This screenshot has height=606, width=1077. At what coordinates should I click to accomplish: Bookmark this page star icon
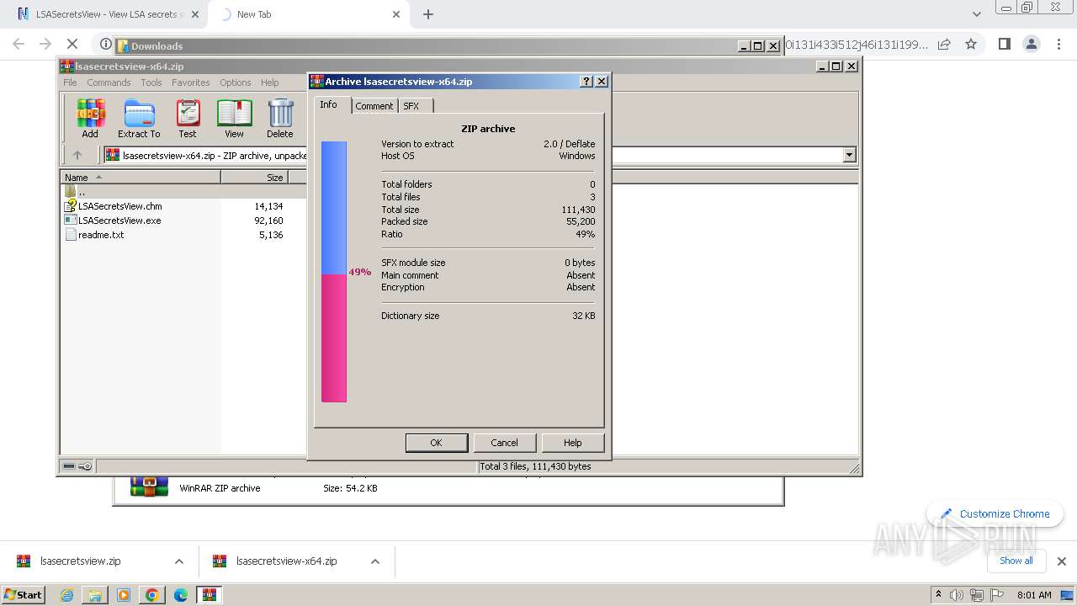[971, 44]
